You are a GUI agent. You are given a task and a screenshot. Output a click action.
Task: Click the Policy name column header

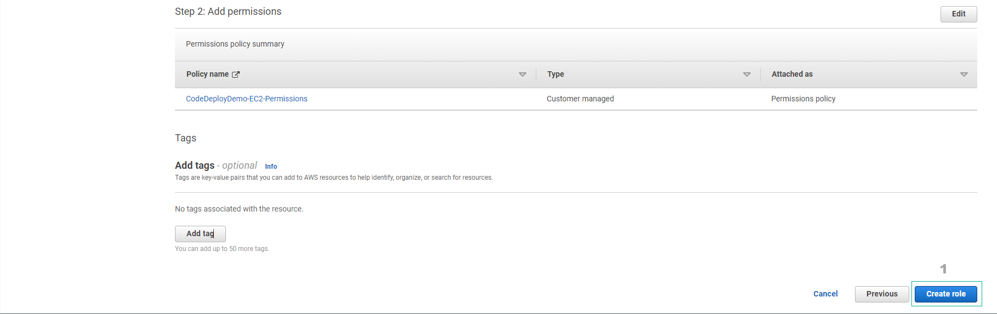point(207,74)
